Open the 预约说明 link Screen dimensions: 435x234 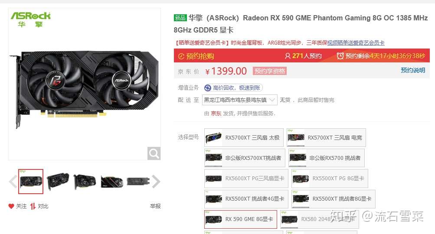[413, 70]
